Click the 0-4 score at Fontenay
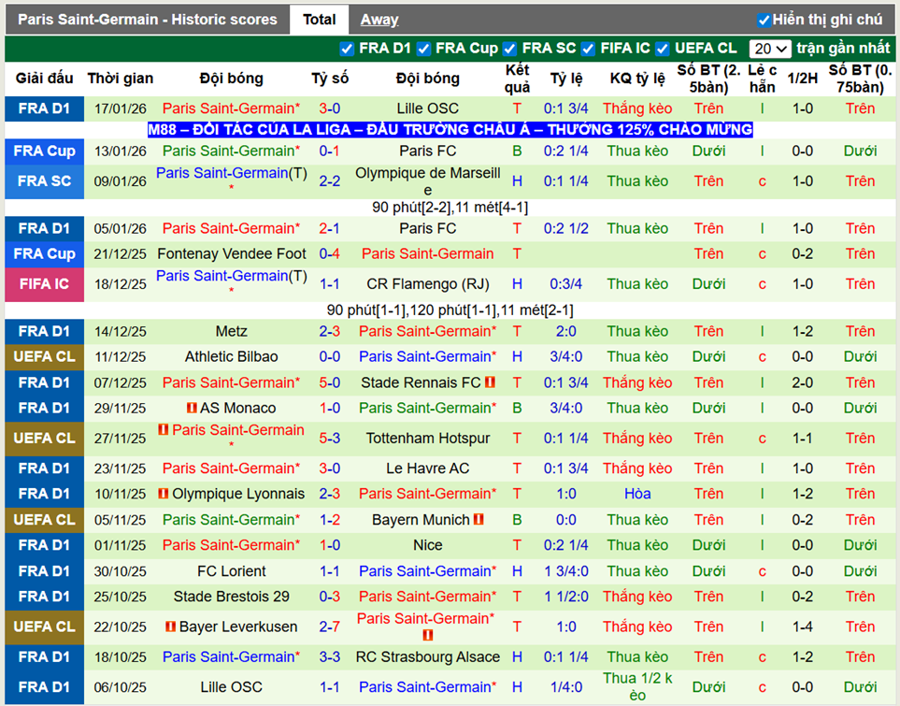 pyautogui.click(x=330, y=253)
